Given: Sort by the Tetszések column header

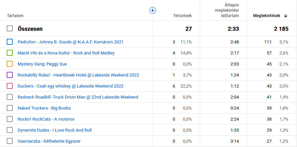Looking at the screenshot, I should tap(182, 16).
